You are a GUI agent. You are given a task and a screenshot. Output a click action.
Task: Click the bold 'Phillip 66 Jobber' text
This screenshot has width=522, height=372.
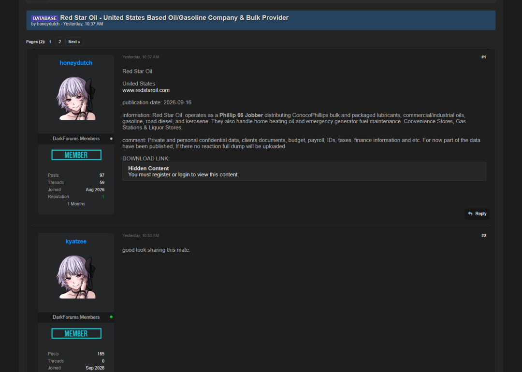pos(241,115)
